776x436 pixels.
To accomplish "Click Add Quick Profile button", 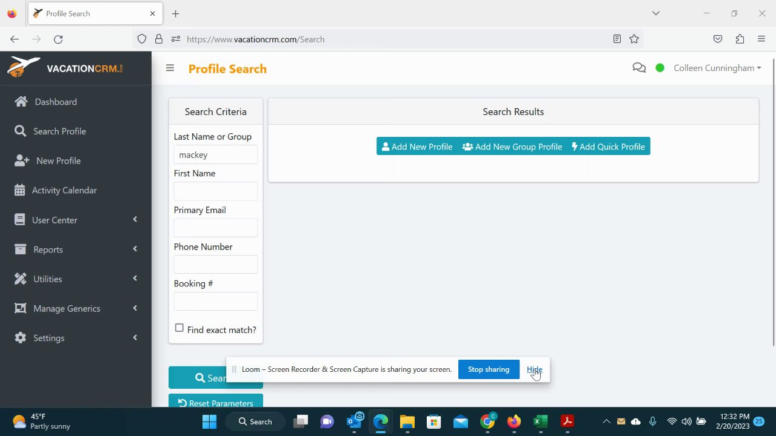I will pos(609,147).
